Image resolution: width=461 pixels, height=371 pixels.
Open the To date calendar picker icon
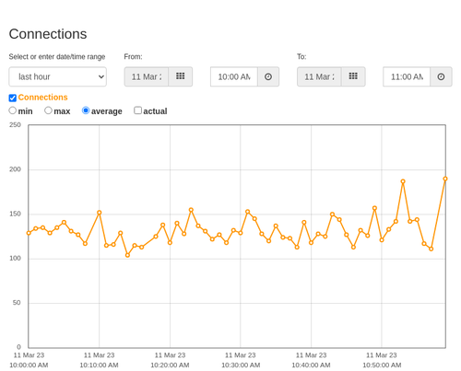[x=353, y=76]
